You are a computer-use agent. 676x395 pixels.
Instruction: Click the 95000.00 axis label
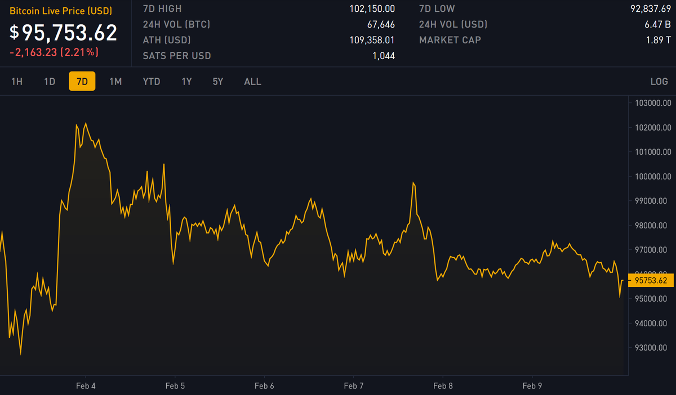(x=652, y=299)
